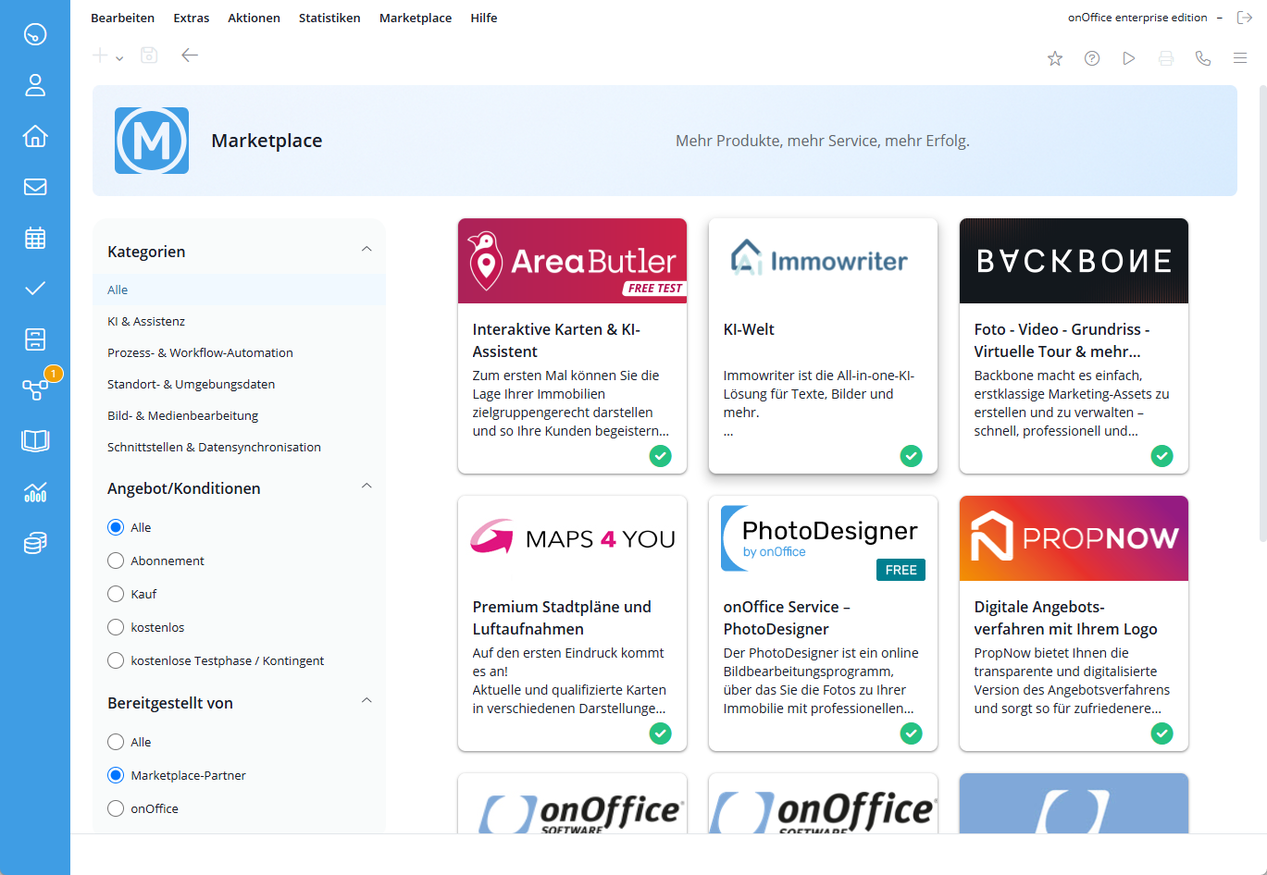The width and height of the screenshot is (1267, 875).
Task: Open the Bearbeiten menu
Action: (x=123, y=18)
